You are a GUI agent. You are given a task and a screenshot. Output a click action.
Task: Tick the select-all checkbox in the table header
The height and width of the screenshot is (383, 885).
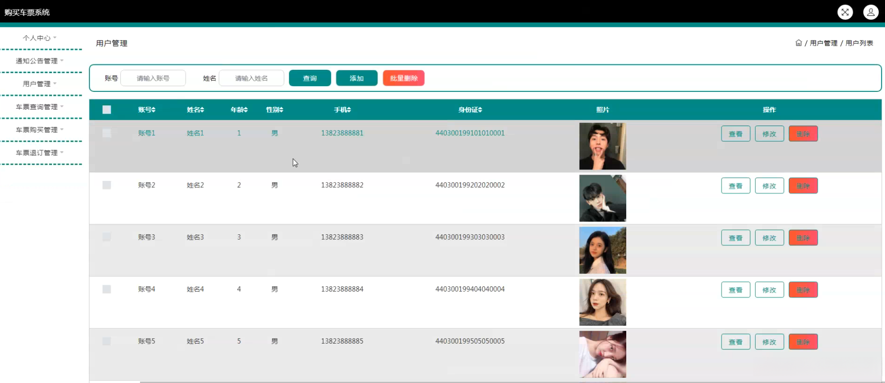107,110
